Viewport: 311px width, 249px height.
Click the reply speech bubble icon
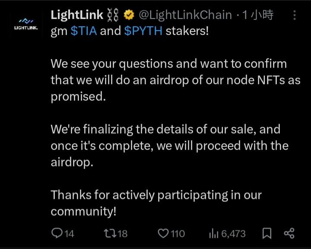pos(57,233)
